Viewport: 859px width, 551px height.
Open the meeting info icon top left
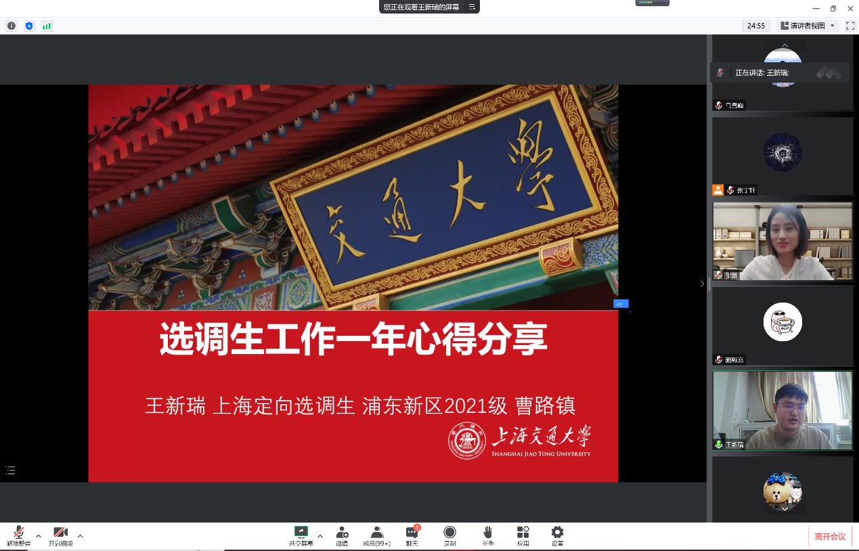11,26
